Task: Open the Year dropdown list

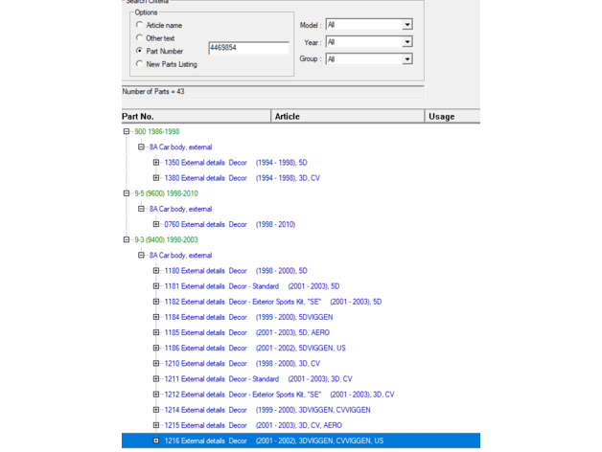Action: point(406,42)
